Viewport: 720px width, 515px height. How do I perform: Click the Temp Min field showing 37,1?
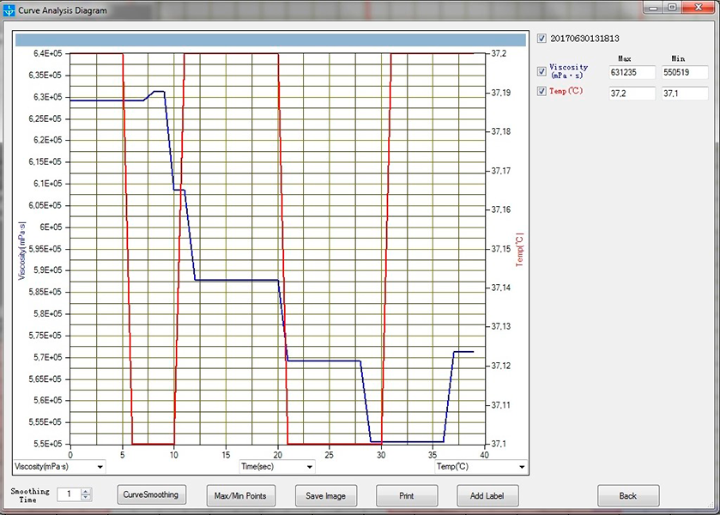pos(684,93)
